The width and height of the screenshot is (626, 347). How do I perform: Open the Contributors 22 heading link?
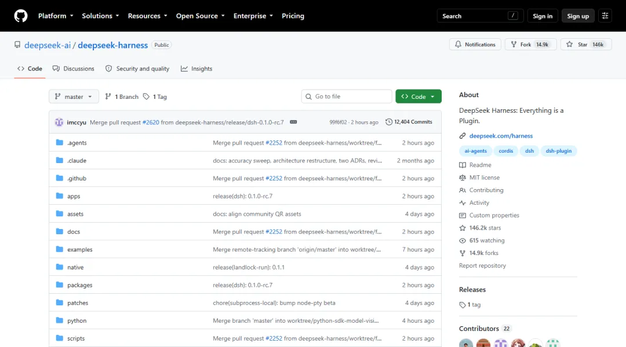pyautogui.click(x=485, y=328)
